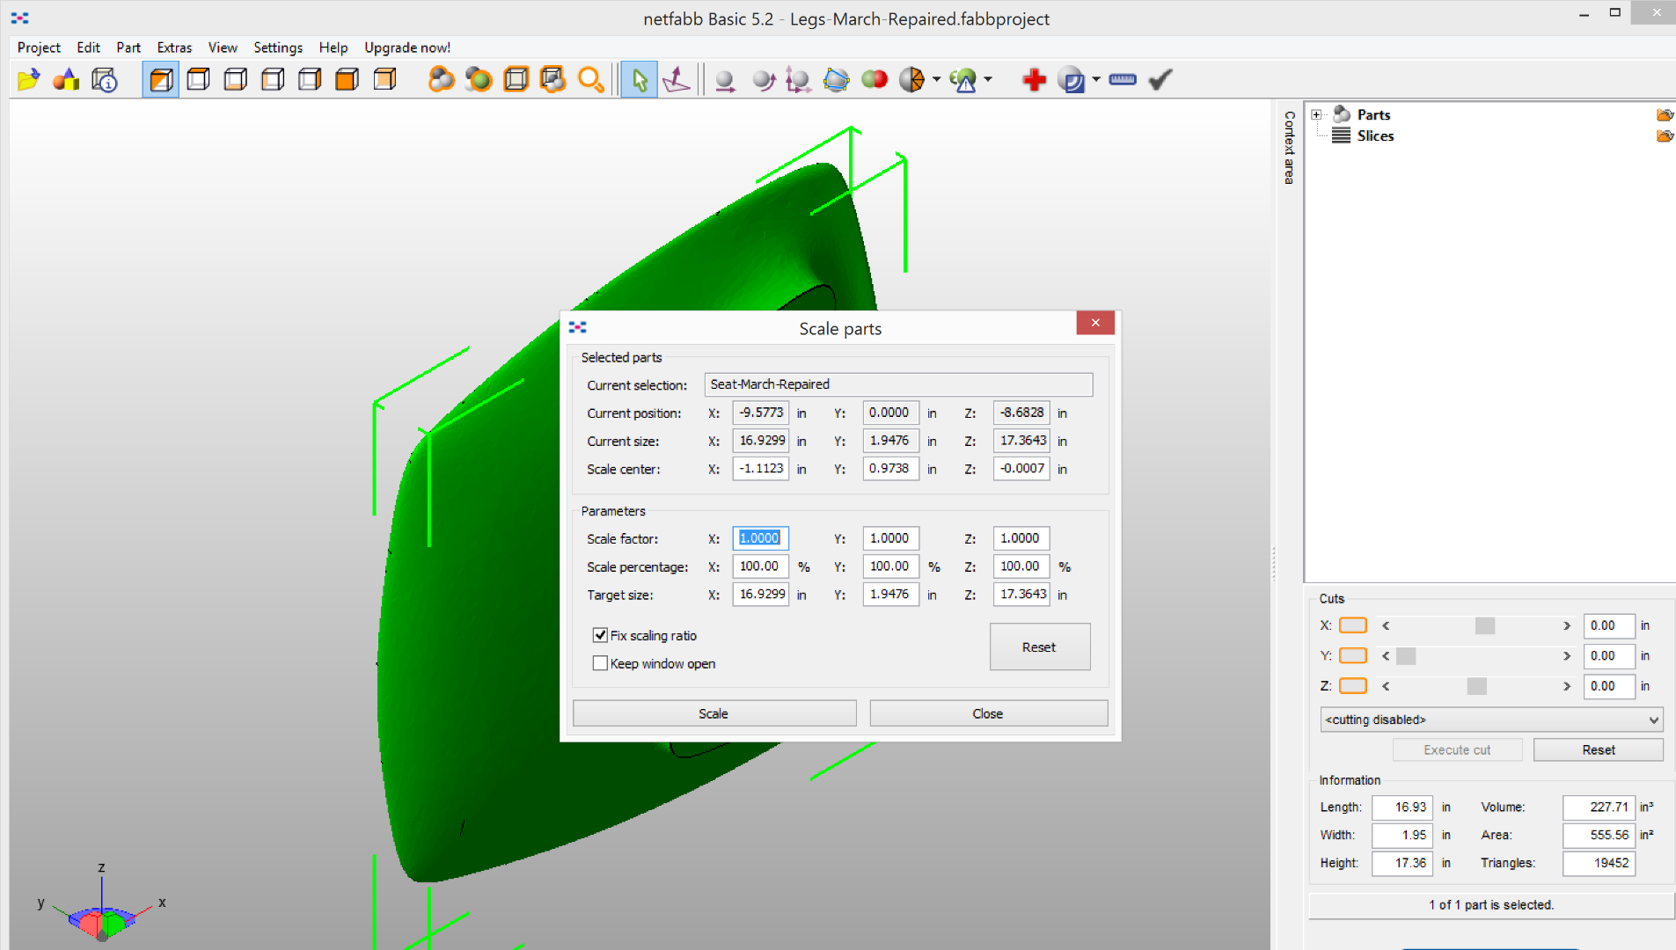
Task: Click right arrow of X cut slider
Action: pos(1566,625)
